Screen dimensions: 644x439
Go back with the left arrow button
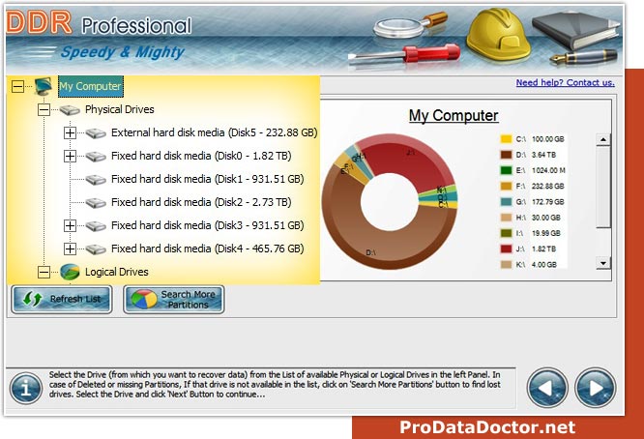pyautogui.click(x=547, y=388)
